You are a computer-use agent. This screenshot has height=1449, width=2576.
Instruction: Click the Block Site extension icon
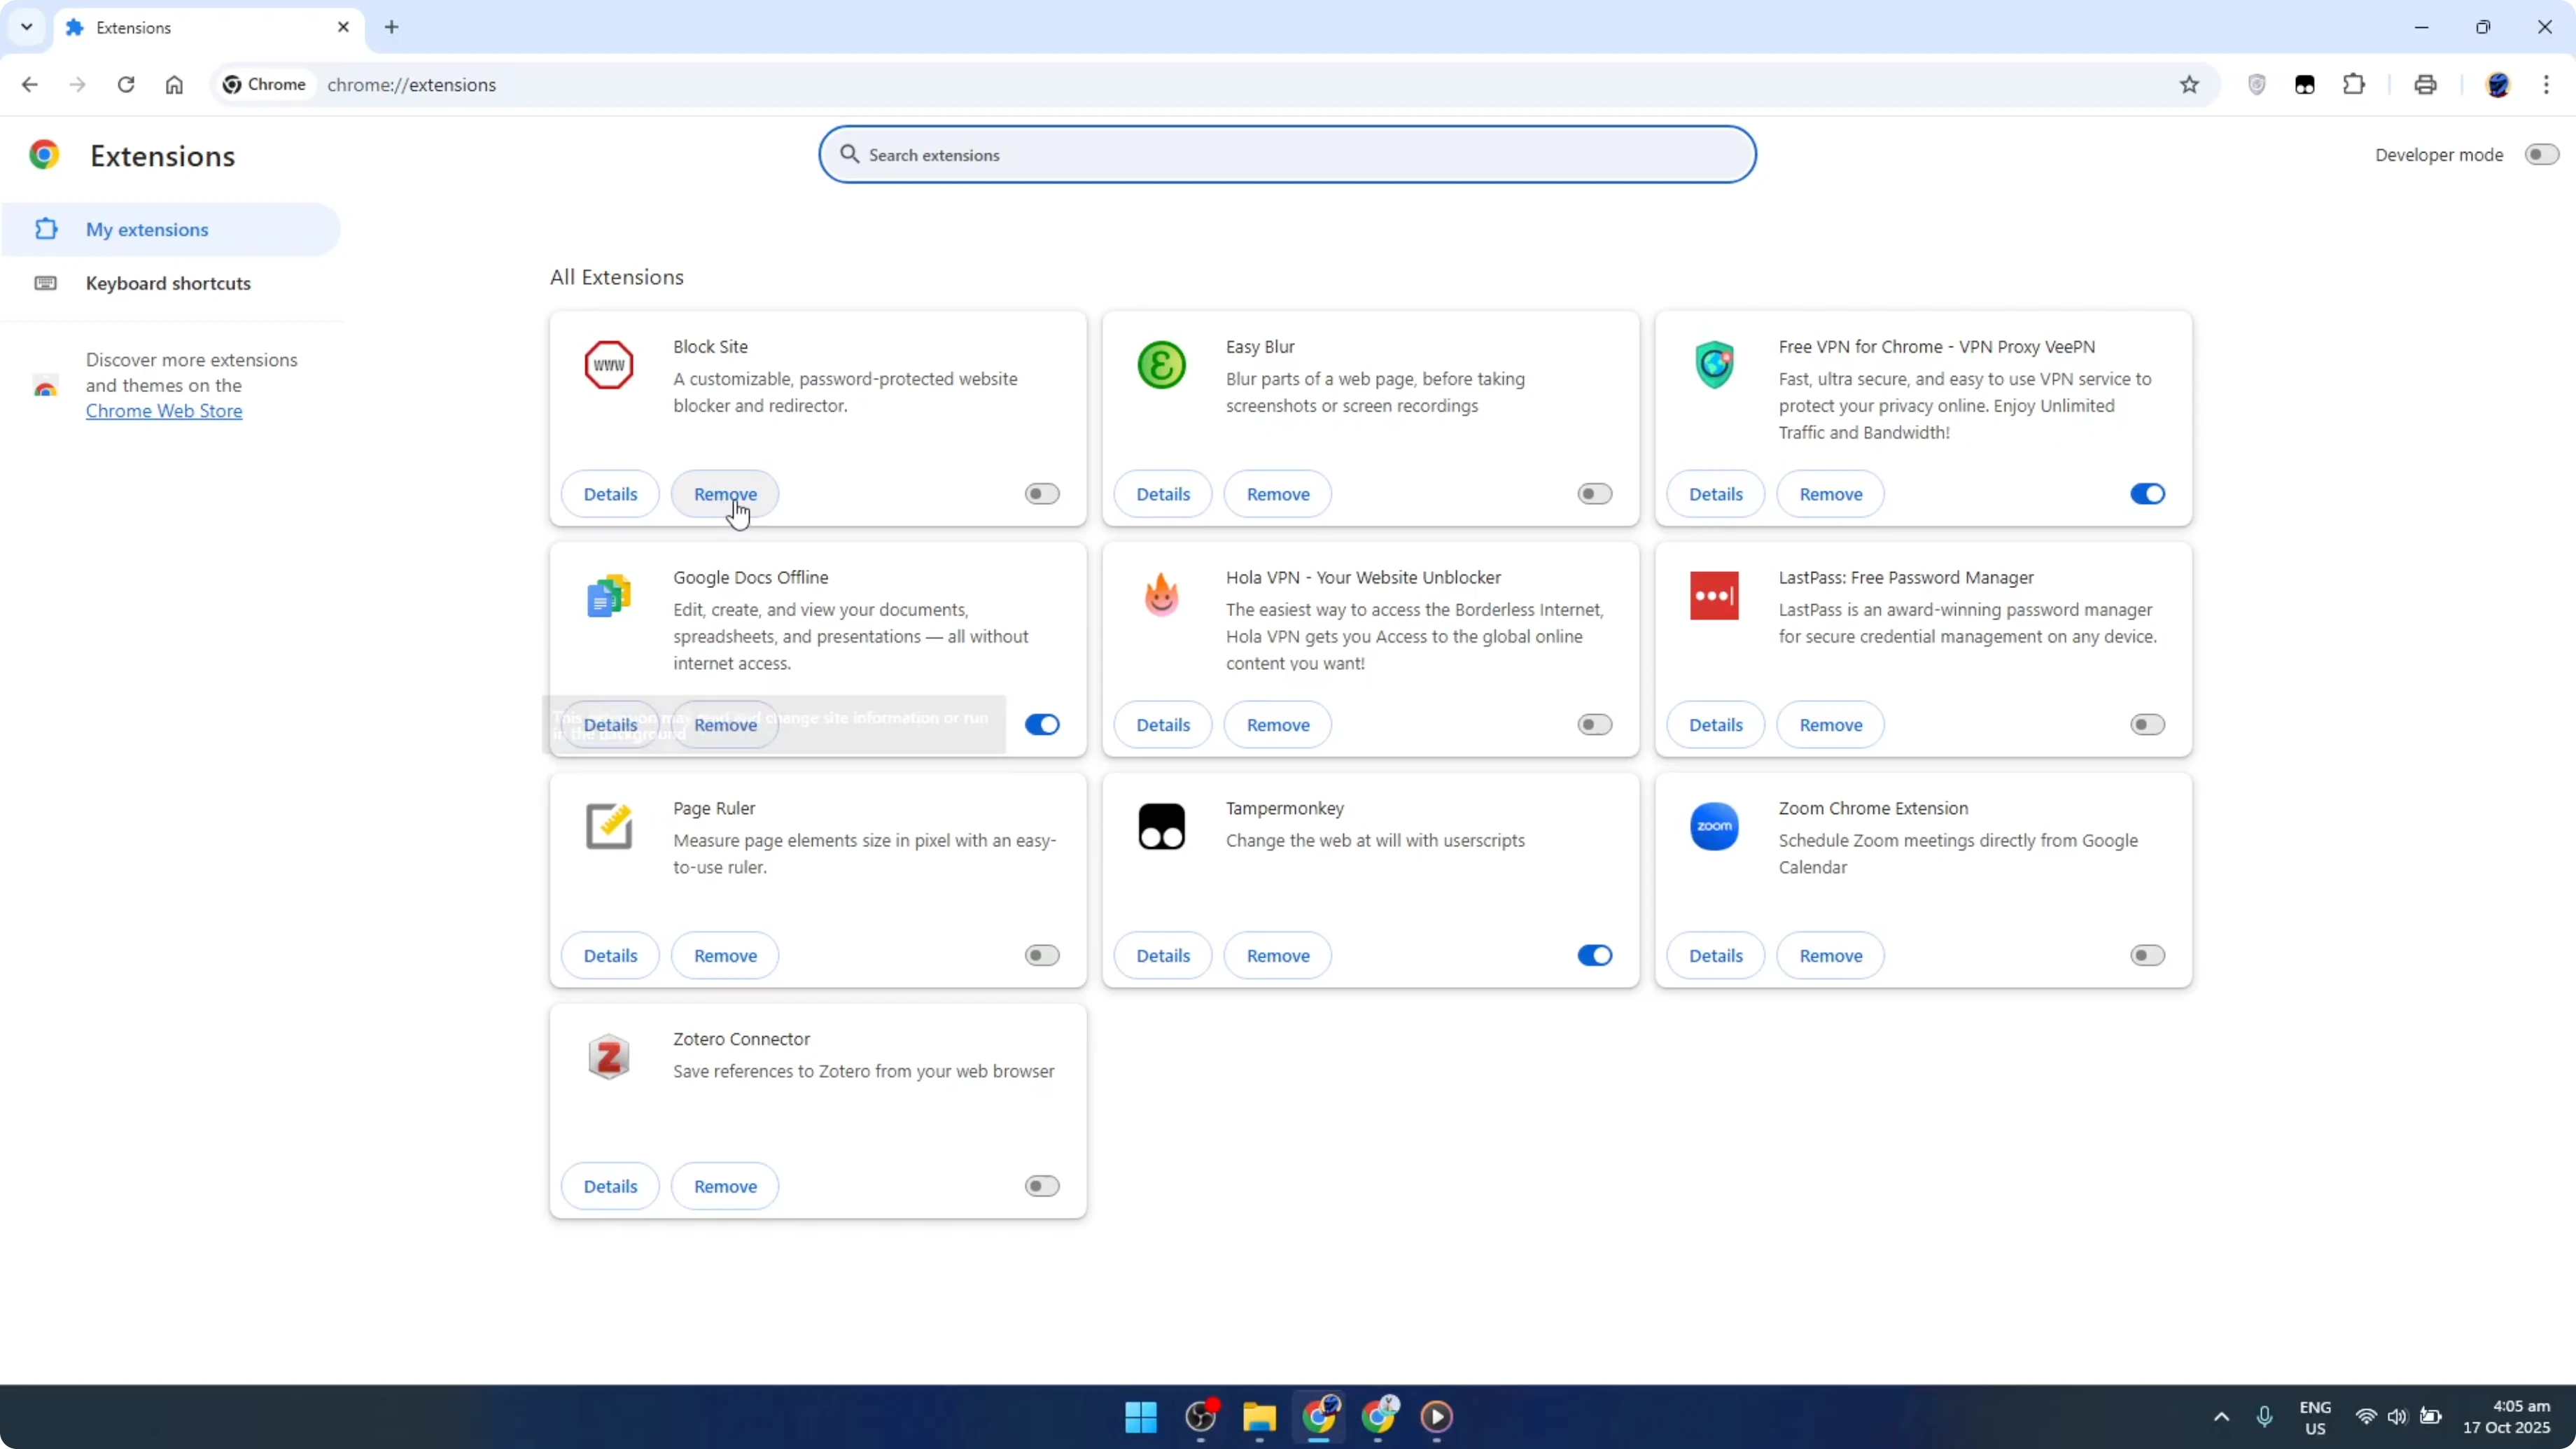coord(609,365)
